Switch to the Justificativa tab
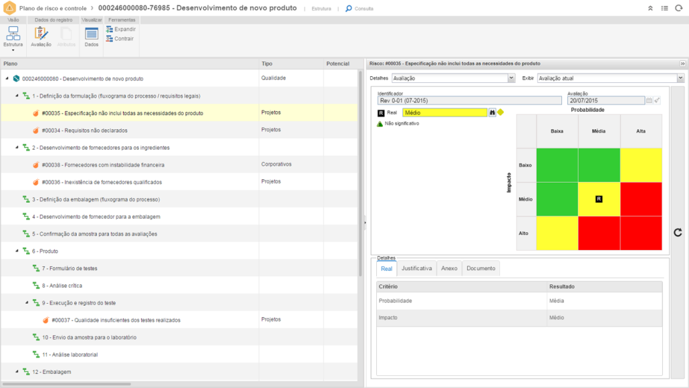Viewport: 689px width, 388px height. point(416,268)
